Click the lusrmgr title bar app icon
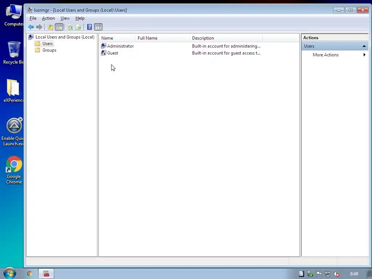 coord(29,10)
